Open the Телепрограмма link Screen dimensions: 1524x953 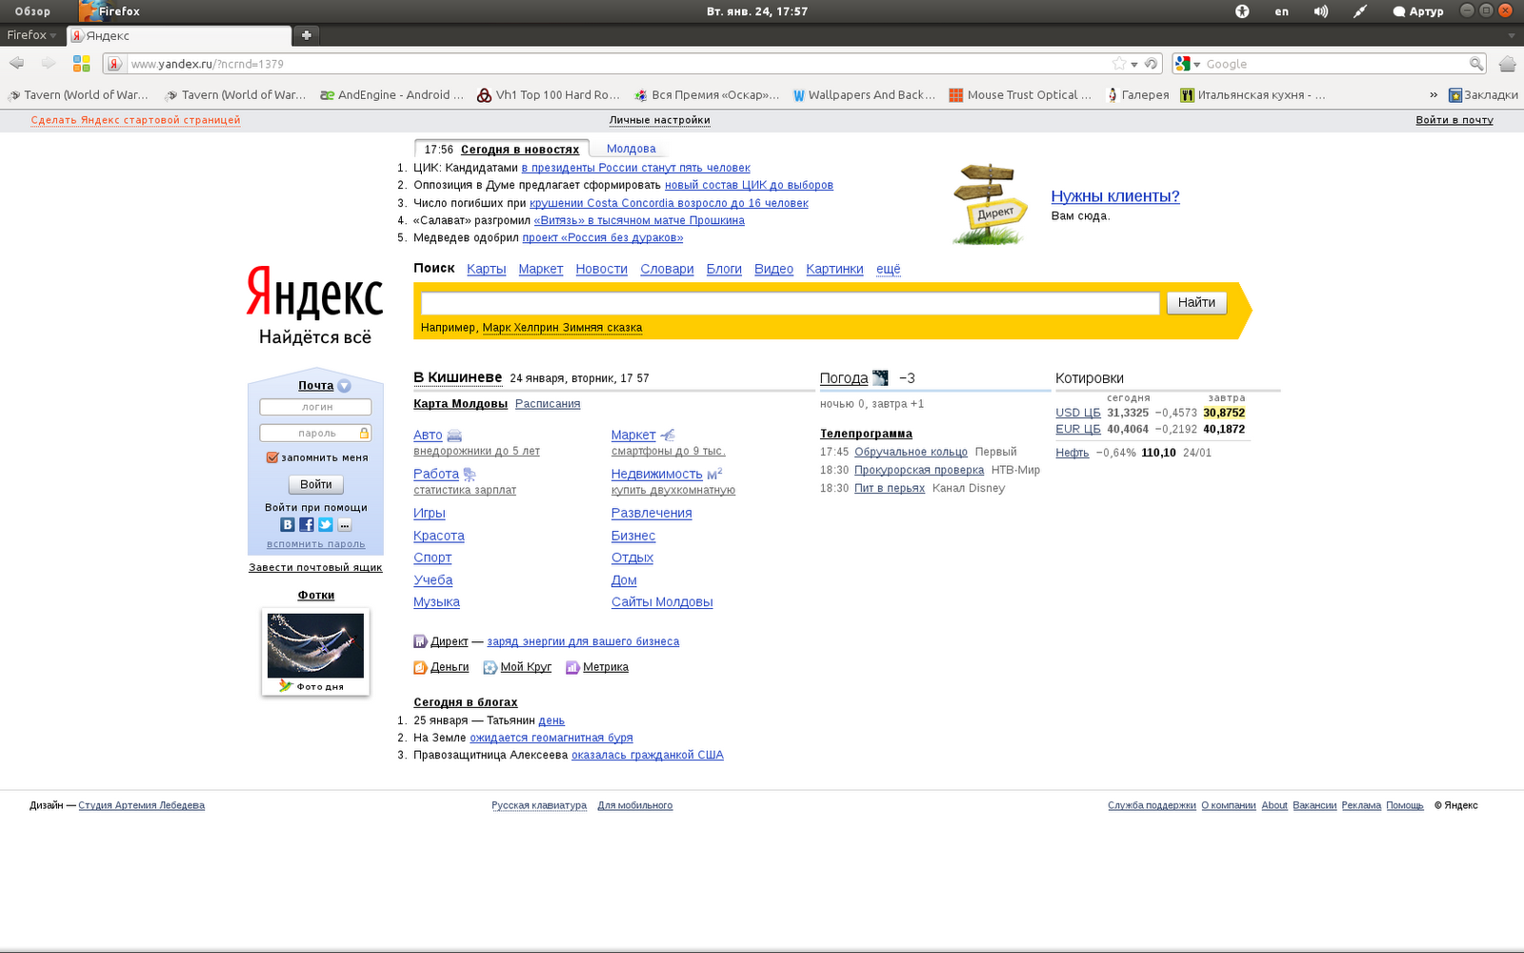[x=866, y=434]
